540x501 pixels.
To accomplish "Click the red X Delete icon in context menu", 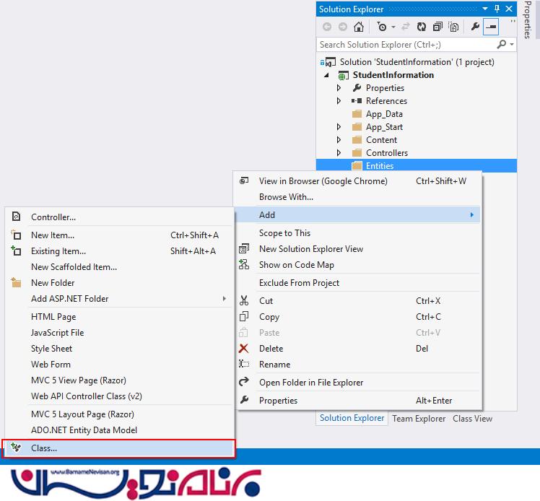I will point(245,349).
